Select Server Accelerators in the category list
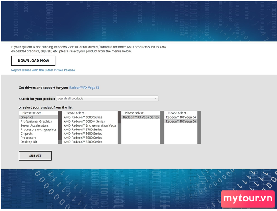Screen dimensions: 277x211 [38, 125]
